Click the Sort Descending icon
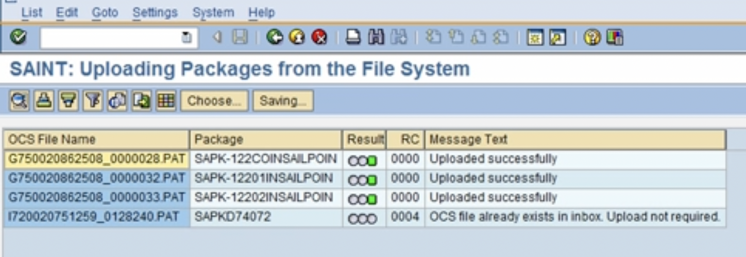The height and width of the screenshot is (257, 746). click(68, 101)
